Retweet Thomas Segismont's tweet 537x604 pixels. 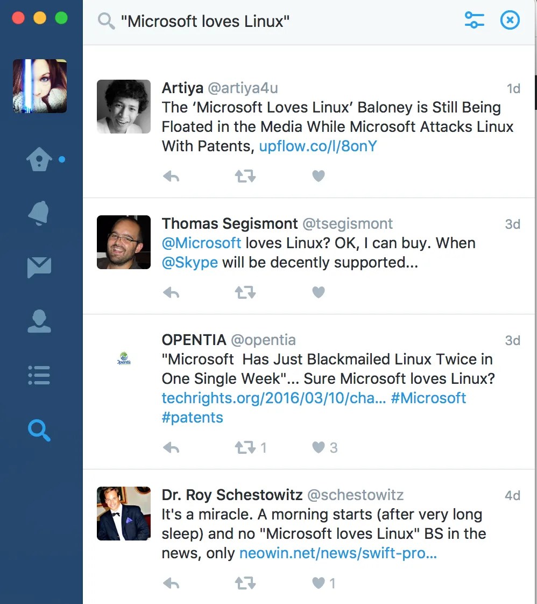pyautogui.click(x=245, y=293)
